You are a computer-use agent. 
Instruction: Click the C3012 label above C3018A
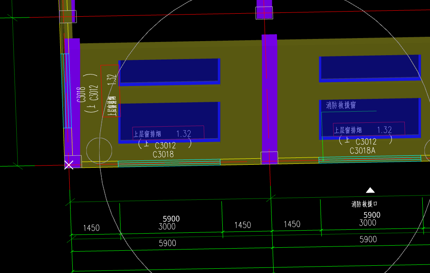(366, 142)
